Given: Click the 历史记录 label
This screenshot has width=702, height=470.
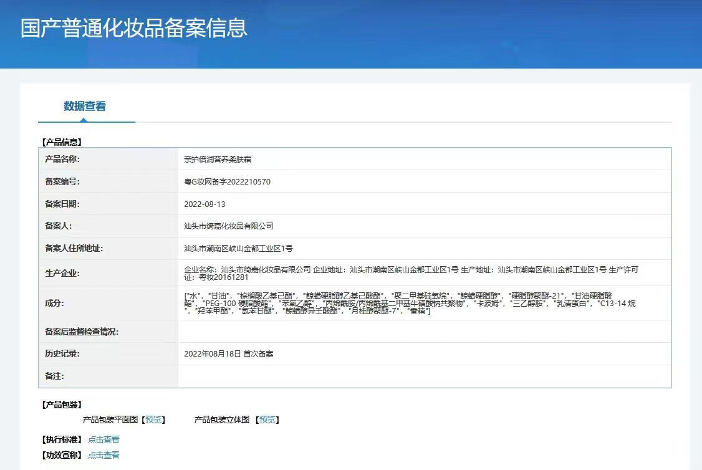Looking at the screenshot, I should pyautogui.click(x=62, y=353).
